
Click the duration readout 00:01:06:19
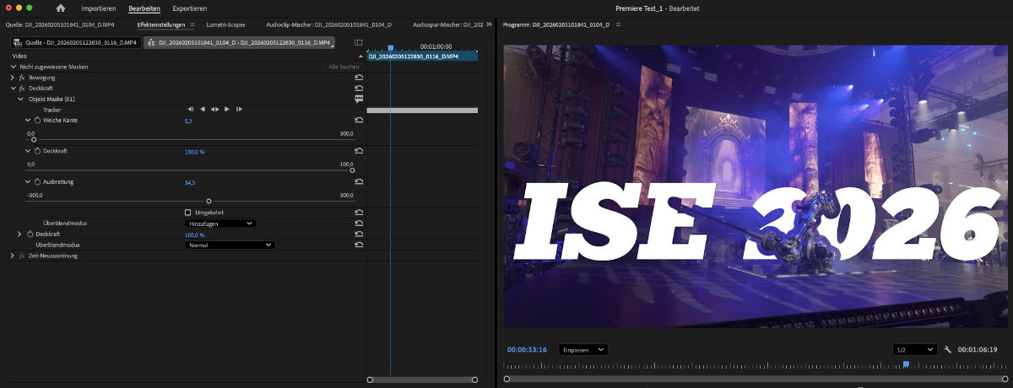[978, 349]
